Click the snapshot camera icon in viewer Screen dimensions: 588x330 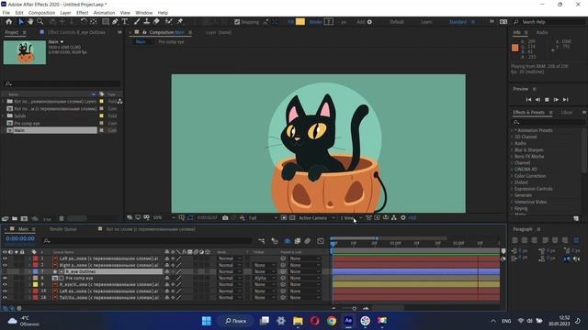(x=225, y=218)
